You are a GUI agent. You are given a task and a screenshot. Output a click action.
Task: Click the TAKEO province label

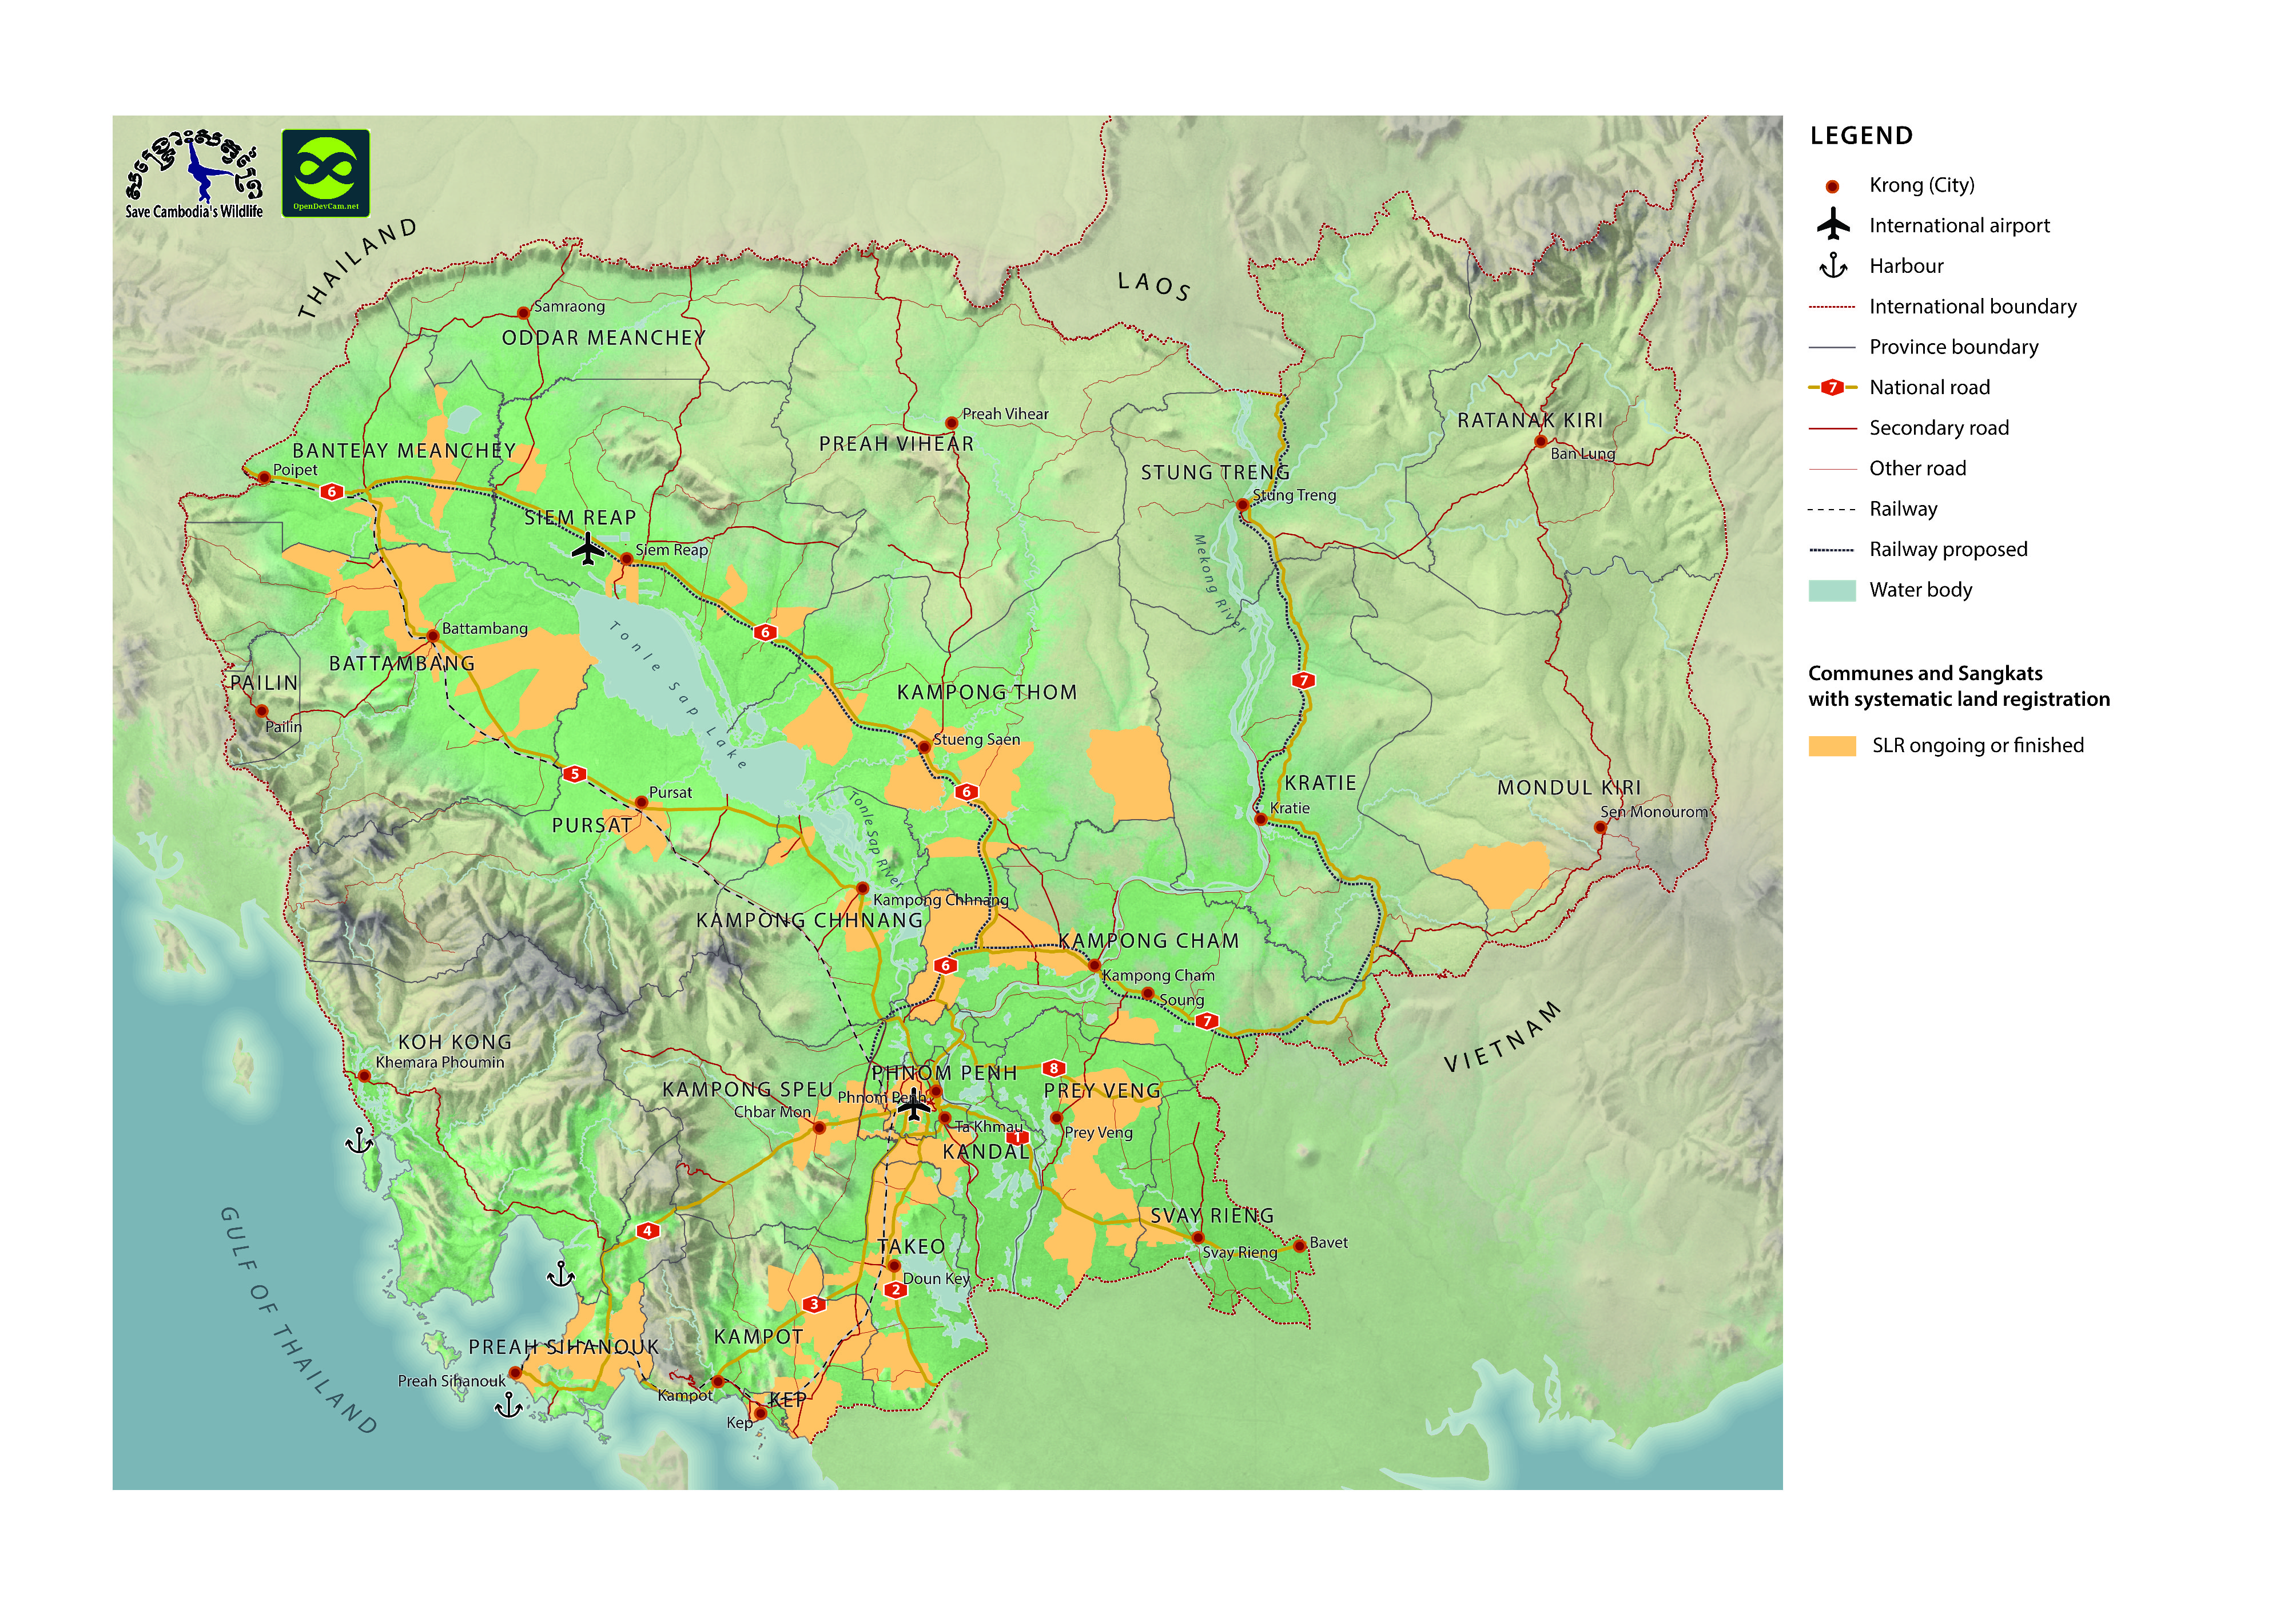tap(911, 1247)
